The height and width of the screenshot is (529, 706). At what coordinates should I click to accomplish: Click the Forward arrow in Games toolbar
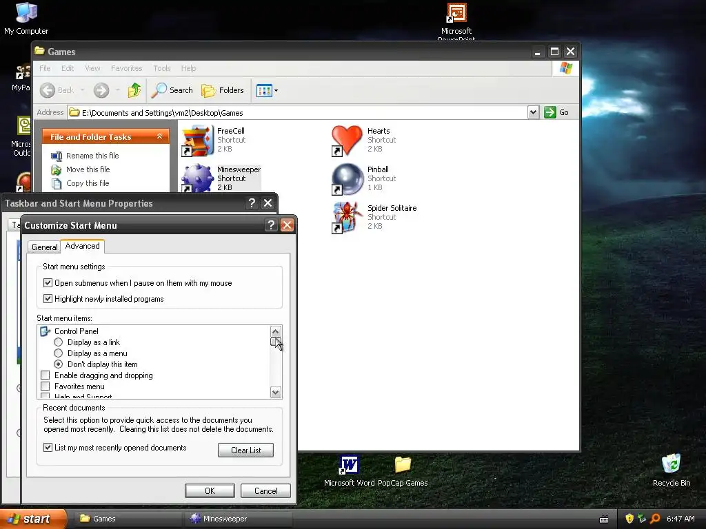(x=101, y=90)
